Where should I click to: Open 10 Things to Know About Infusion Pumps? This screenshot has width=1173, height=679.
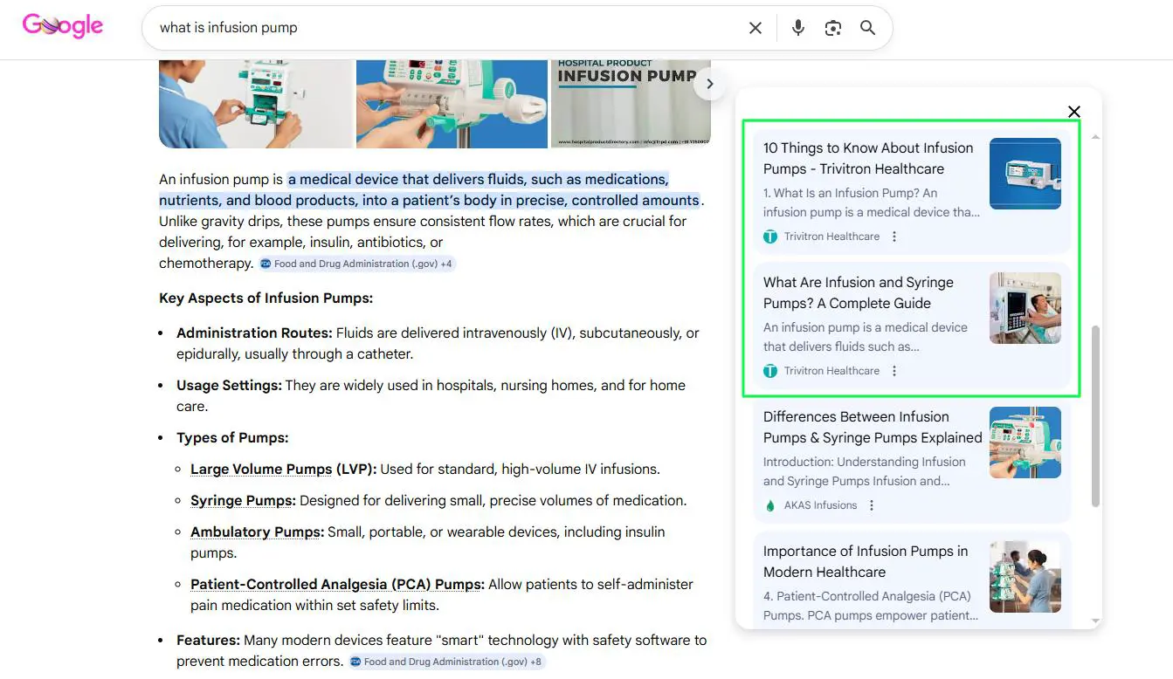[x=868, y=159]
